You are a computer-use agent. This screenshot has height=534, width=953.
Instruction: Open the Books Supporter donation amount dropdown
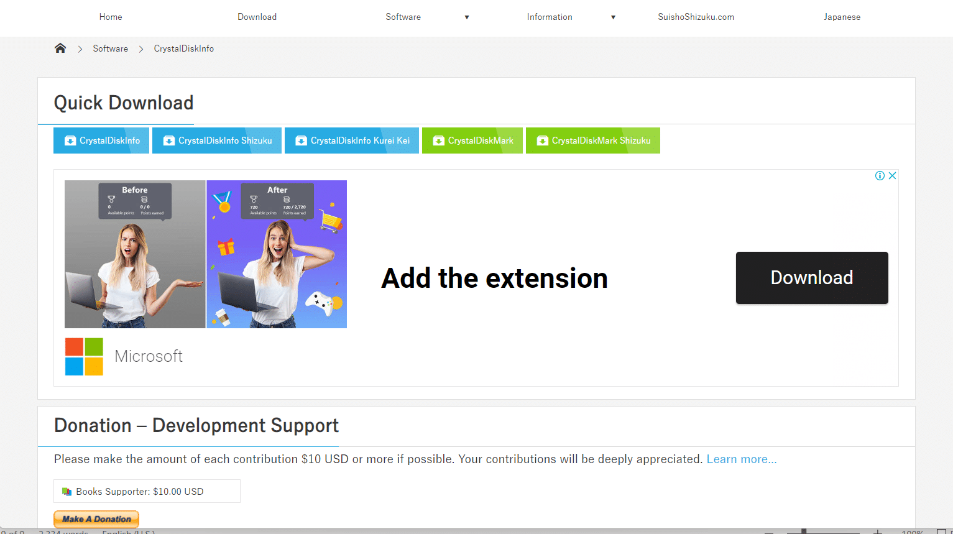point(147,491)
